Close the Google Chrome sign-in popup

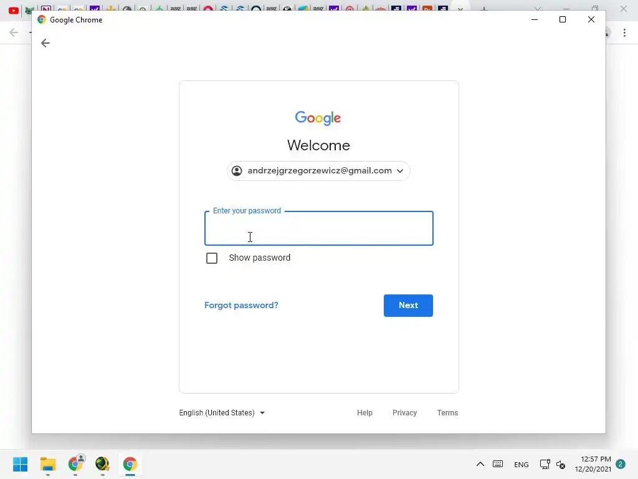[x=591, y=19]
